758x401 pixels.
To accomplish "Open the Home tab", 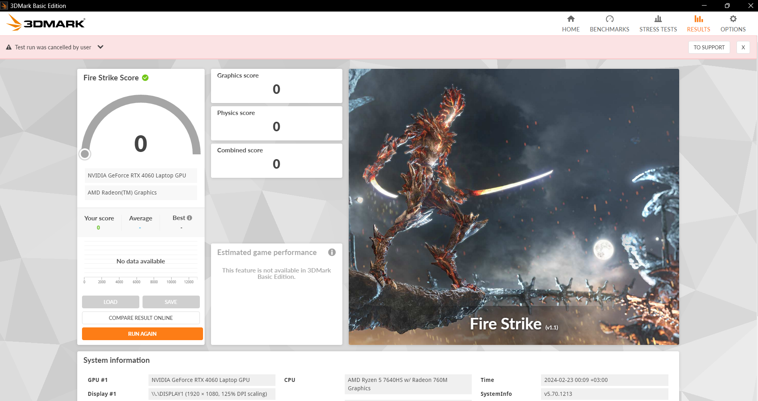I will click(x=570, y=24).
